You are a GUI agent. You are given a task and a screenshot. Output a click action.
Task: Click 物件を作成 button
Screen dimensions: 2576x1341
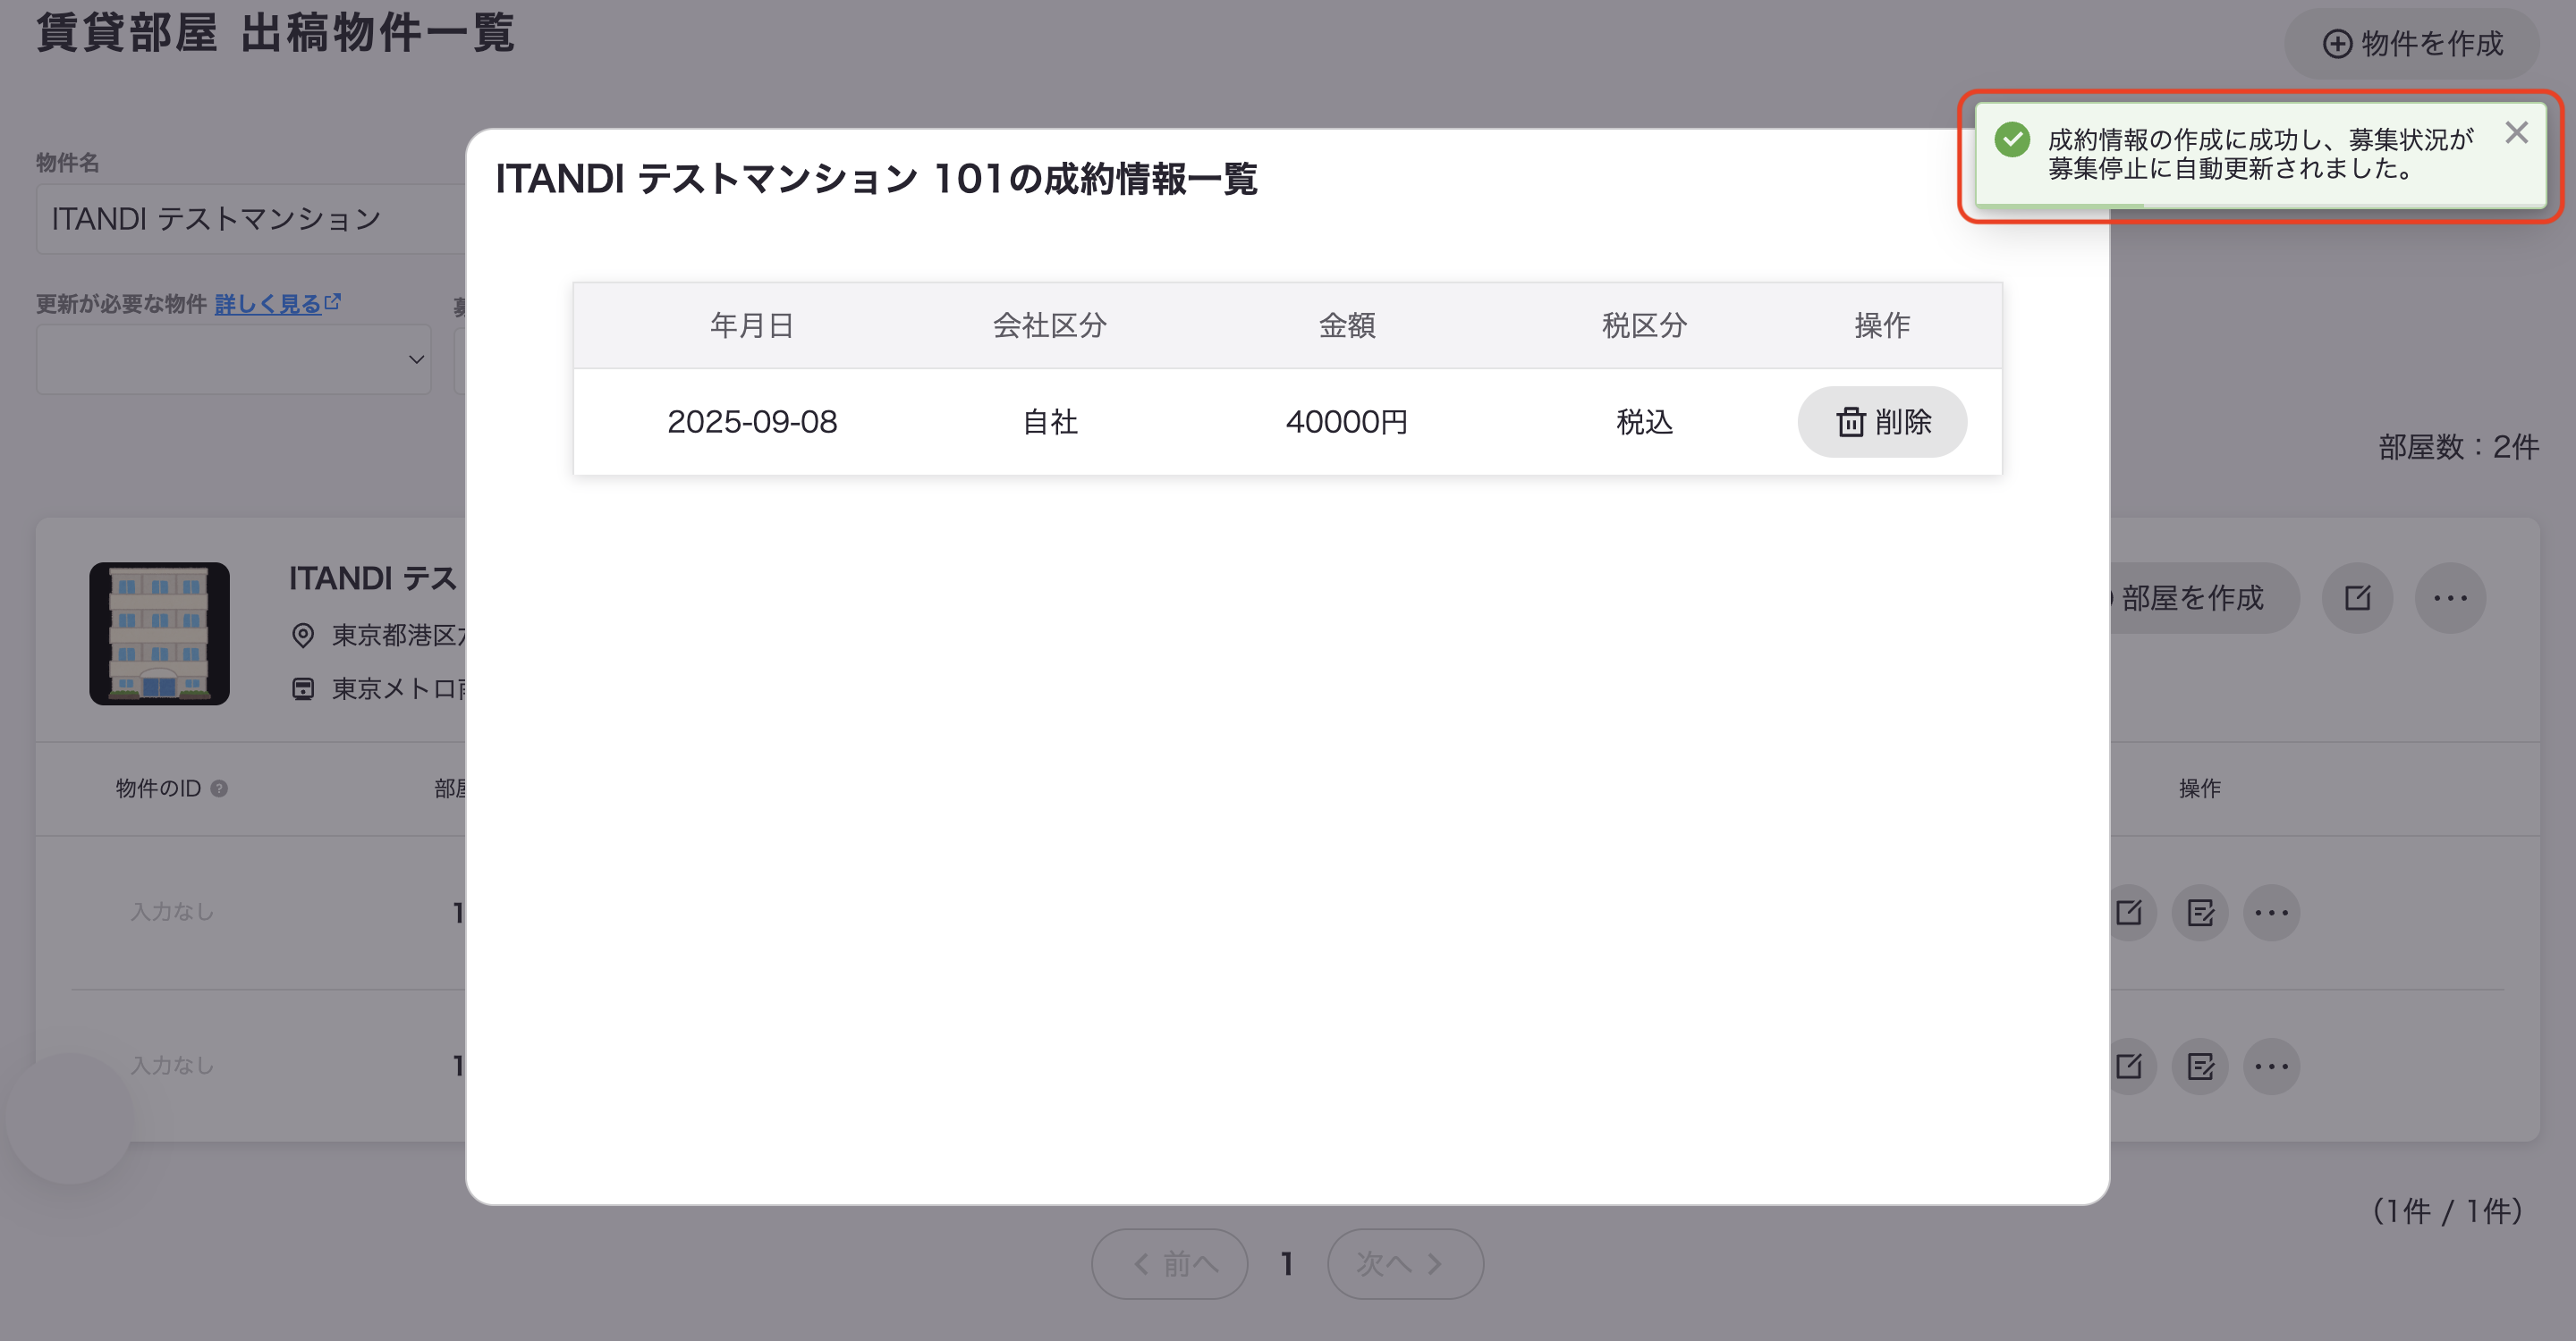tap(2411, 44)
